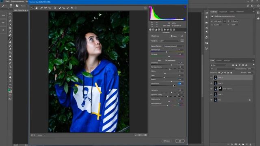Click the Авто link in Basic panel
The height and width of the screenshot is (146, 260).
tap(160, 60)
